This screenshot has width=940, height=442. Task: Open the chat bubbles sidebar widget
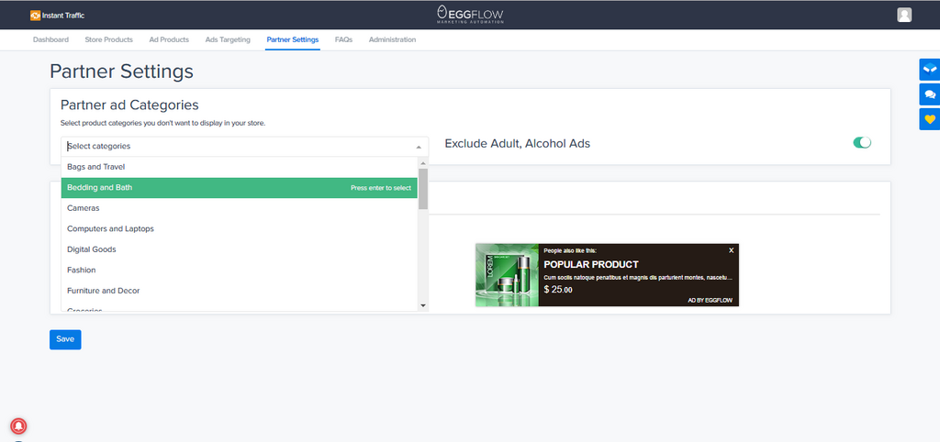[x=930, y=94]
